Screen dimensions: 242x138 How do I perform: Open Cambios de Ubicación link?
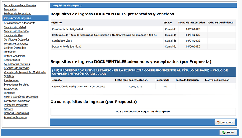point(16,31)
